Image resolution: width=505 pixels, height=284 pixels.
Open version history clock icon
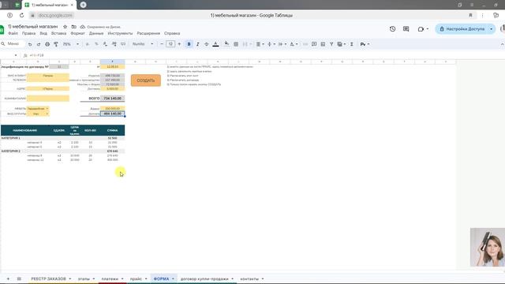392,29
